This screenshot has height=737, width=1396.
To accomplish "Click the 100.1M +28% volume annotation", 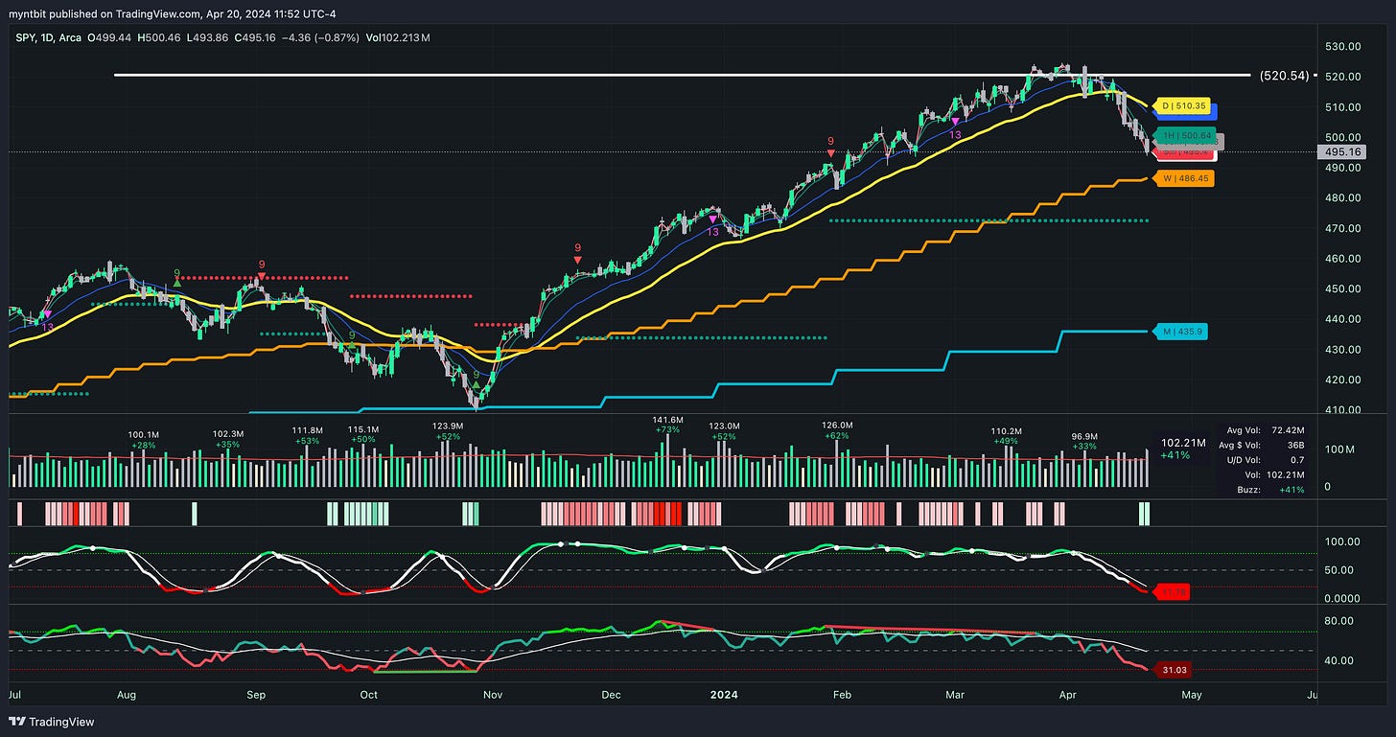I will 143,439.
